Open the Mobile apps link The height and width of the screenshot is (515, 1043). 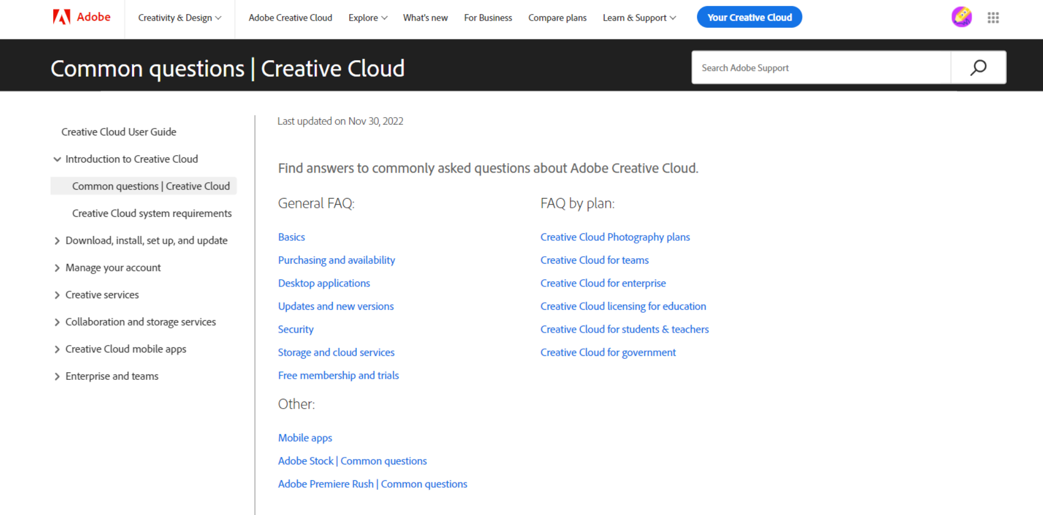pyautogui.click(x=305, y=438)
